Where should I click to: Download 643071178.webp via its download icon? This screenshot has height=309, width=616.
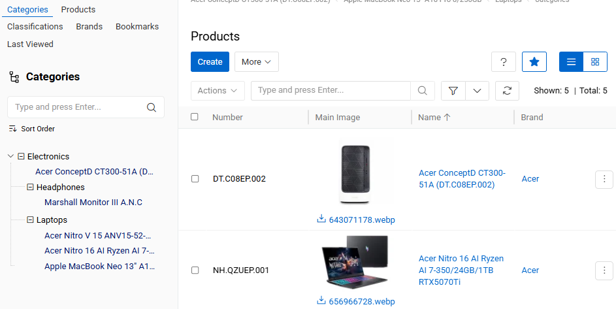[321, 219]
